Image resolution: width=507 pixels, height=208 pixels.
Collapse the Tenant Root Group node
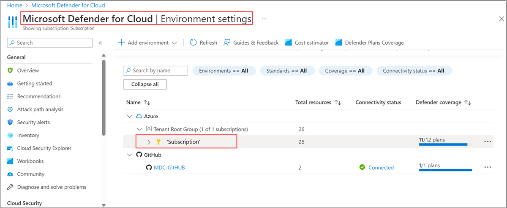coord(139,129)
